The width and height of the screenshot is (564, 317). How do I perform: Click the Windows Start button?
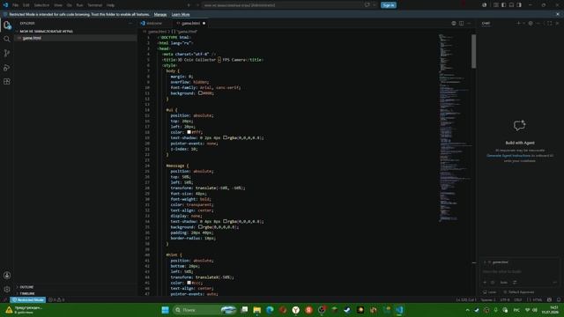165,310
